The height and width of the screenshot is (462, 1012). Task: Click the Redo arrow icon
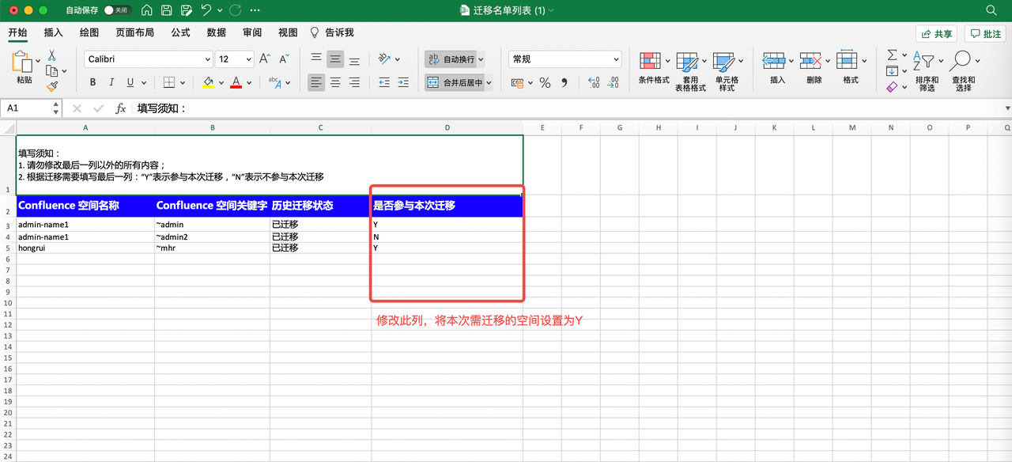(x=235, y=10)
